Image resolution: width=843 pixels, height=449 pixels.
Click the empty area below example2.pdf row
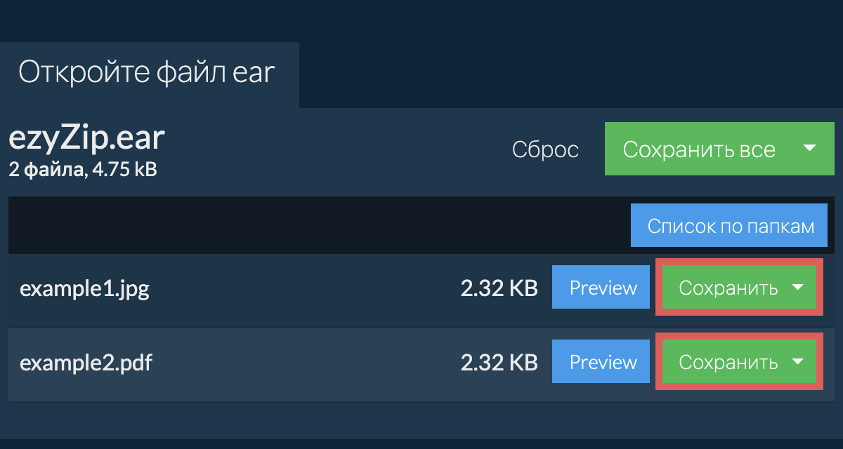[x=421, y=421]
